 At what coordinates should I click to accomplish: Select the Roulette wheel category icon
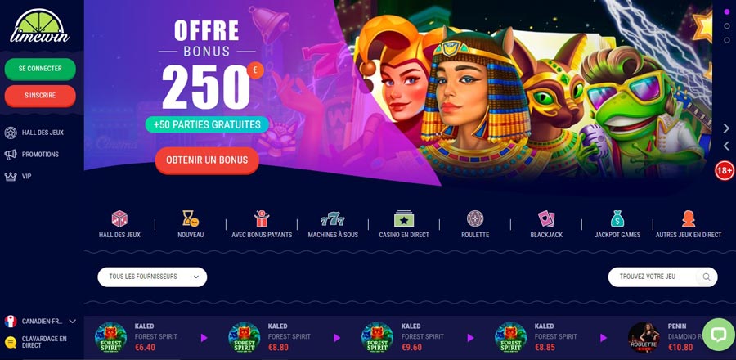tap(475, 218)
